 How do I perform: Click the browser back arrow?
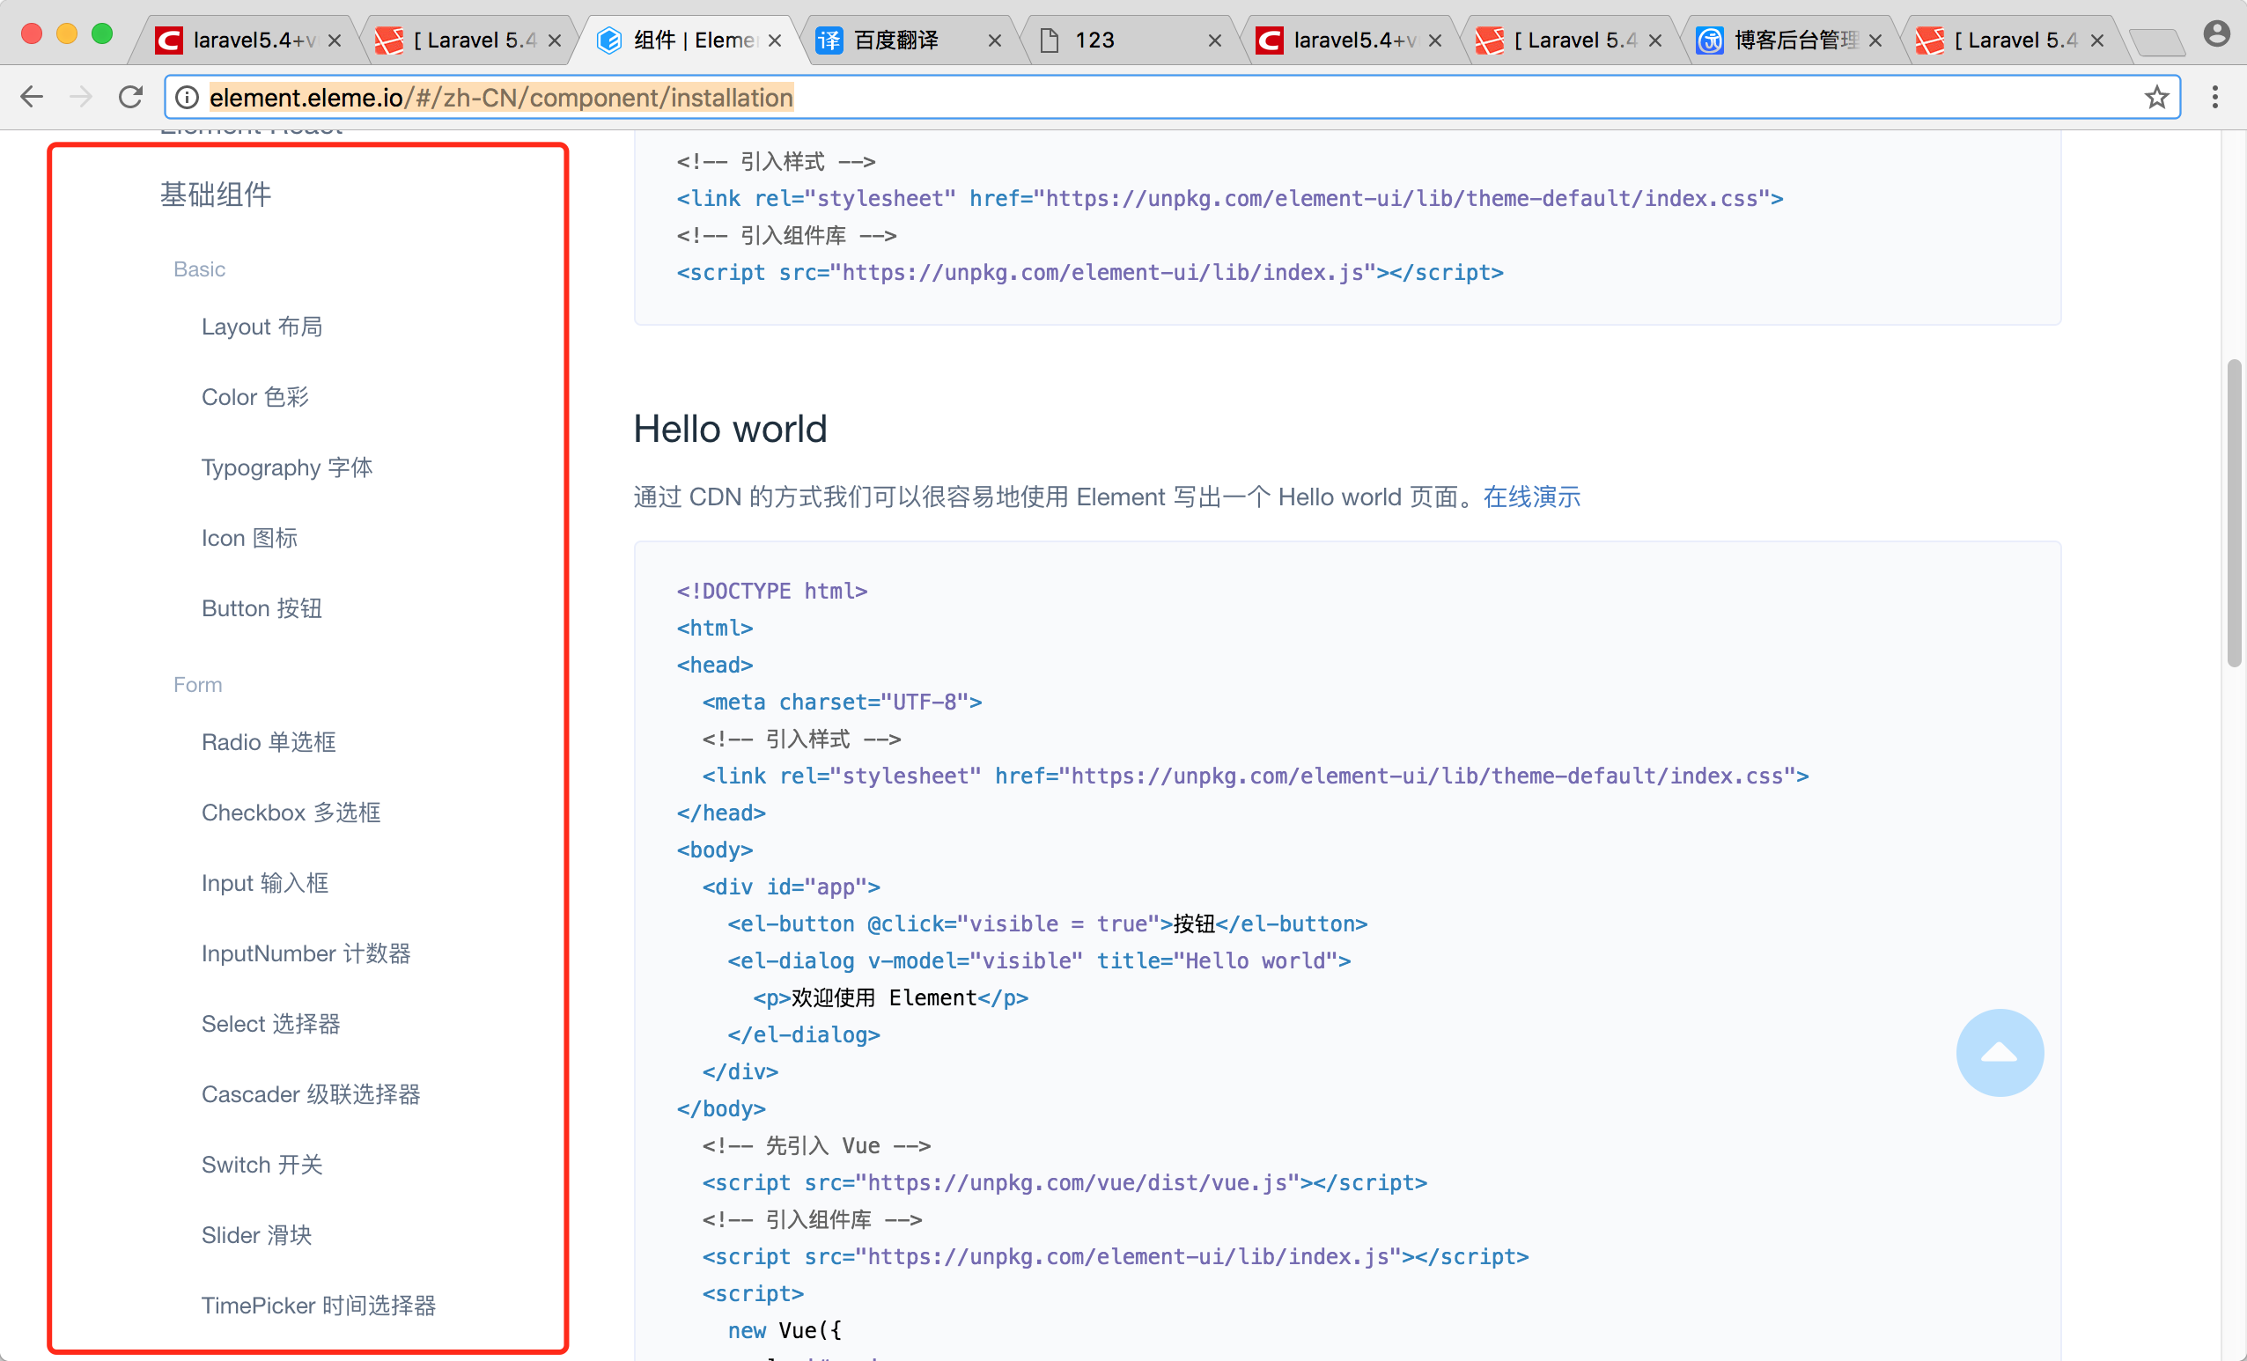pyautogui.click(x=32, y=97)
